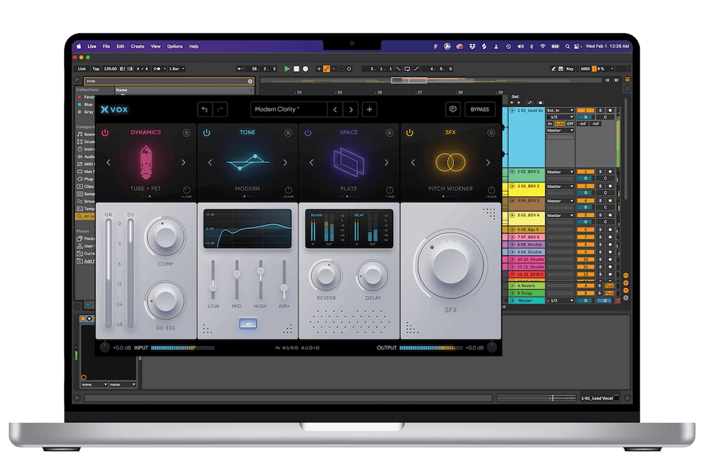Solo the Dynamics module with S icon
Image resolution: width=704 pixels, height=470 pixels.
[x=186, y=132]
